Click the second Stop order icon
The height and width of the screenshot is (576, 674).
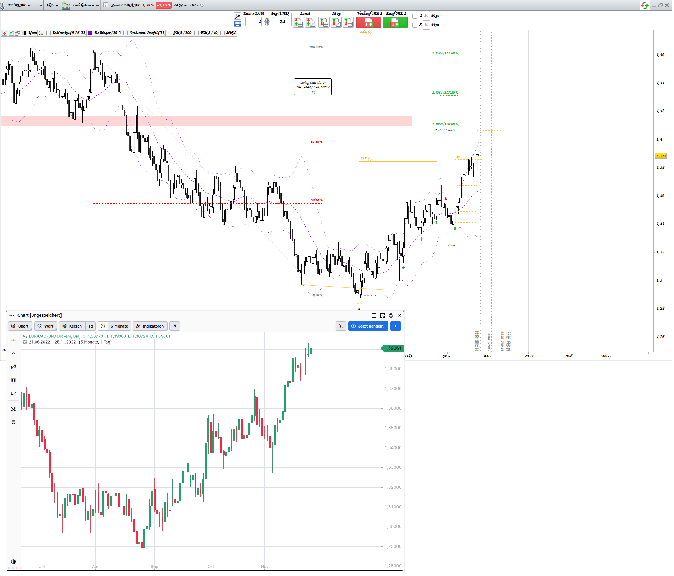336,22
